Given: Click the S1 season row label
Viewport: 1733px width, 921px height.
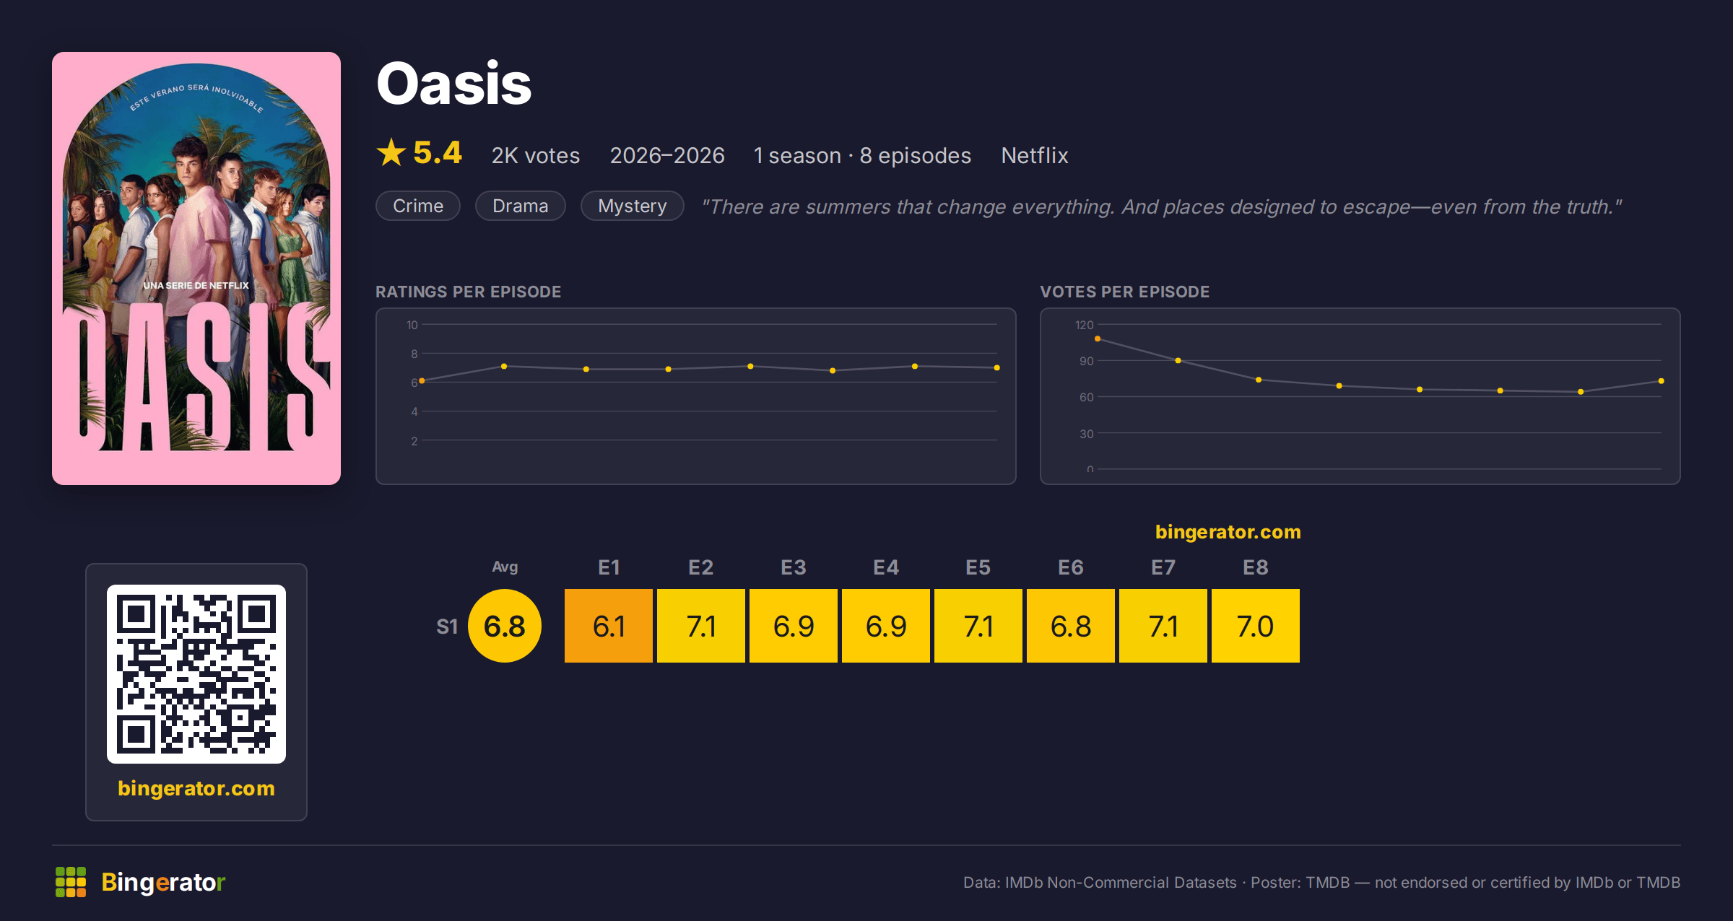Looking at the screenshot, I should click(x=447, y=627).
